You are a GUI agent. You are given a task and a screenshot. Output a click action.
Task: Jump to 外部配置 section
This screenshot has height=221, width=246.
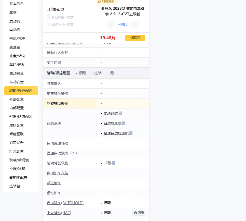click(x=17, y=99)
